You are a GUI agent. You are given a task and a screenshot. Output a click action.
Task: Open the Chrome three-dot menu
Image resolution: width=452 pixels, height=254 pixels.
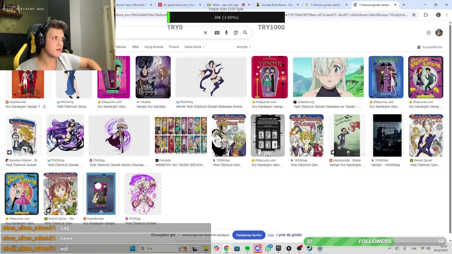[446, 15]
